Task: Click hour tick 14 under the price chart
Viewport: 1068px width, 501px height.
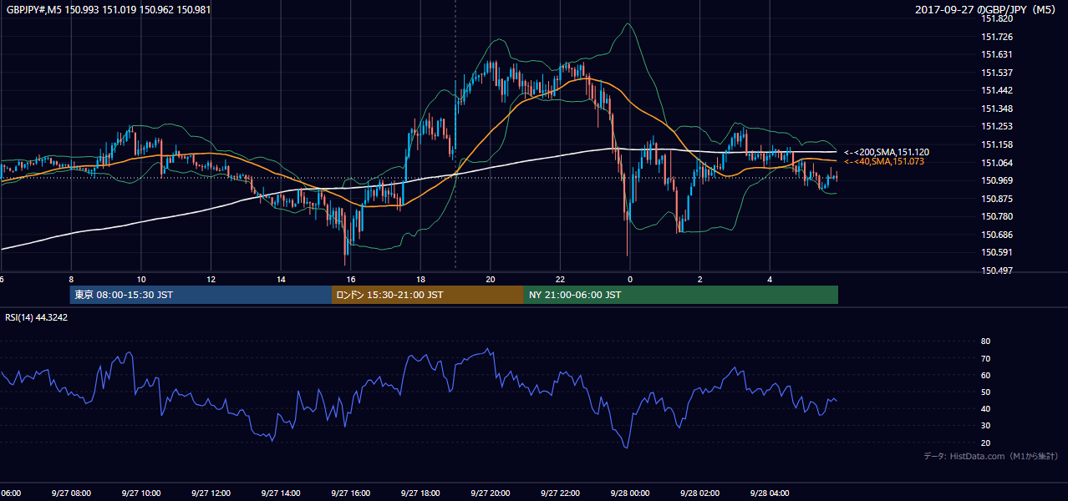Action: point(281,280)
